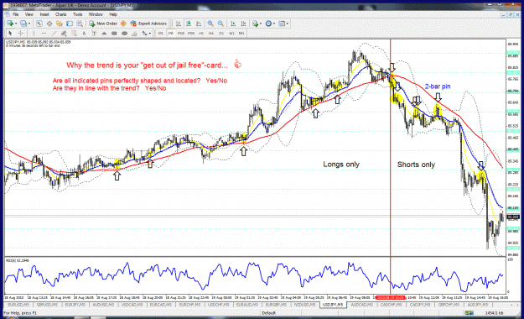The image size is (524, 319).
Task: Open the Profiles icon in toolbar
Action: (x=23, y=24)
